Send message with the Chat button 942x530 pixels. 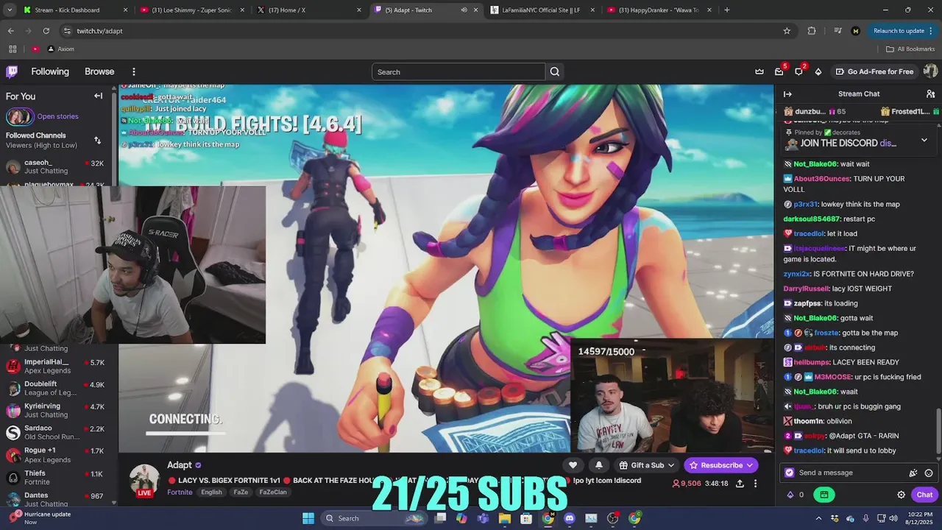(924, 495)
